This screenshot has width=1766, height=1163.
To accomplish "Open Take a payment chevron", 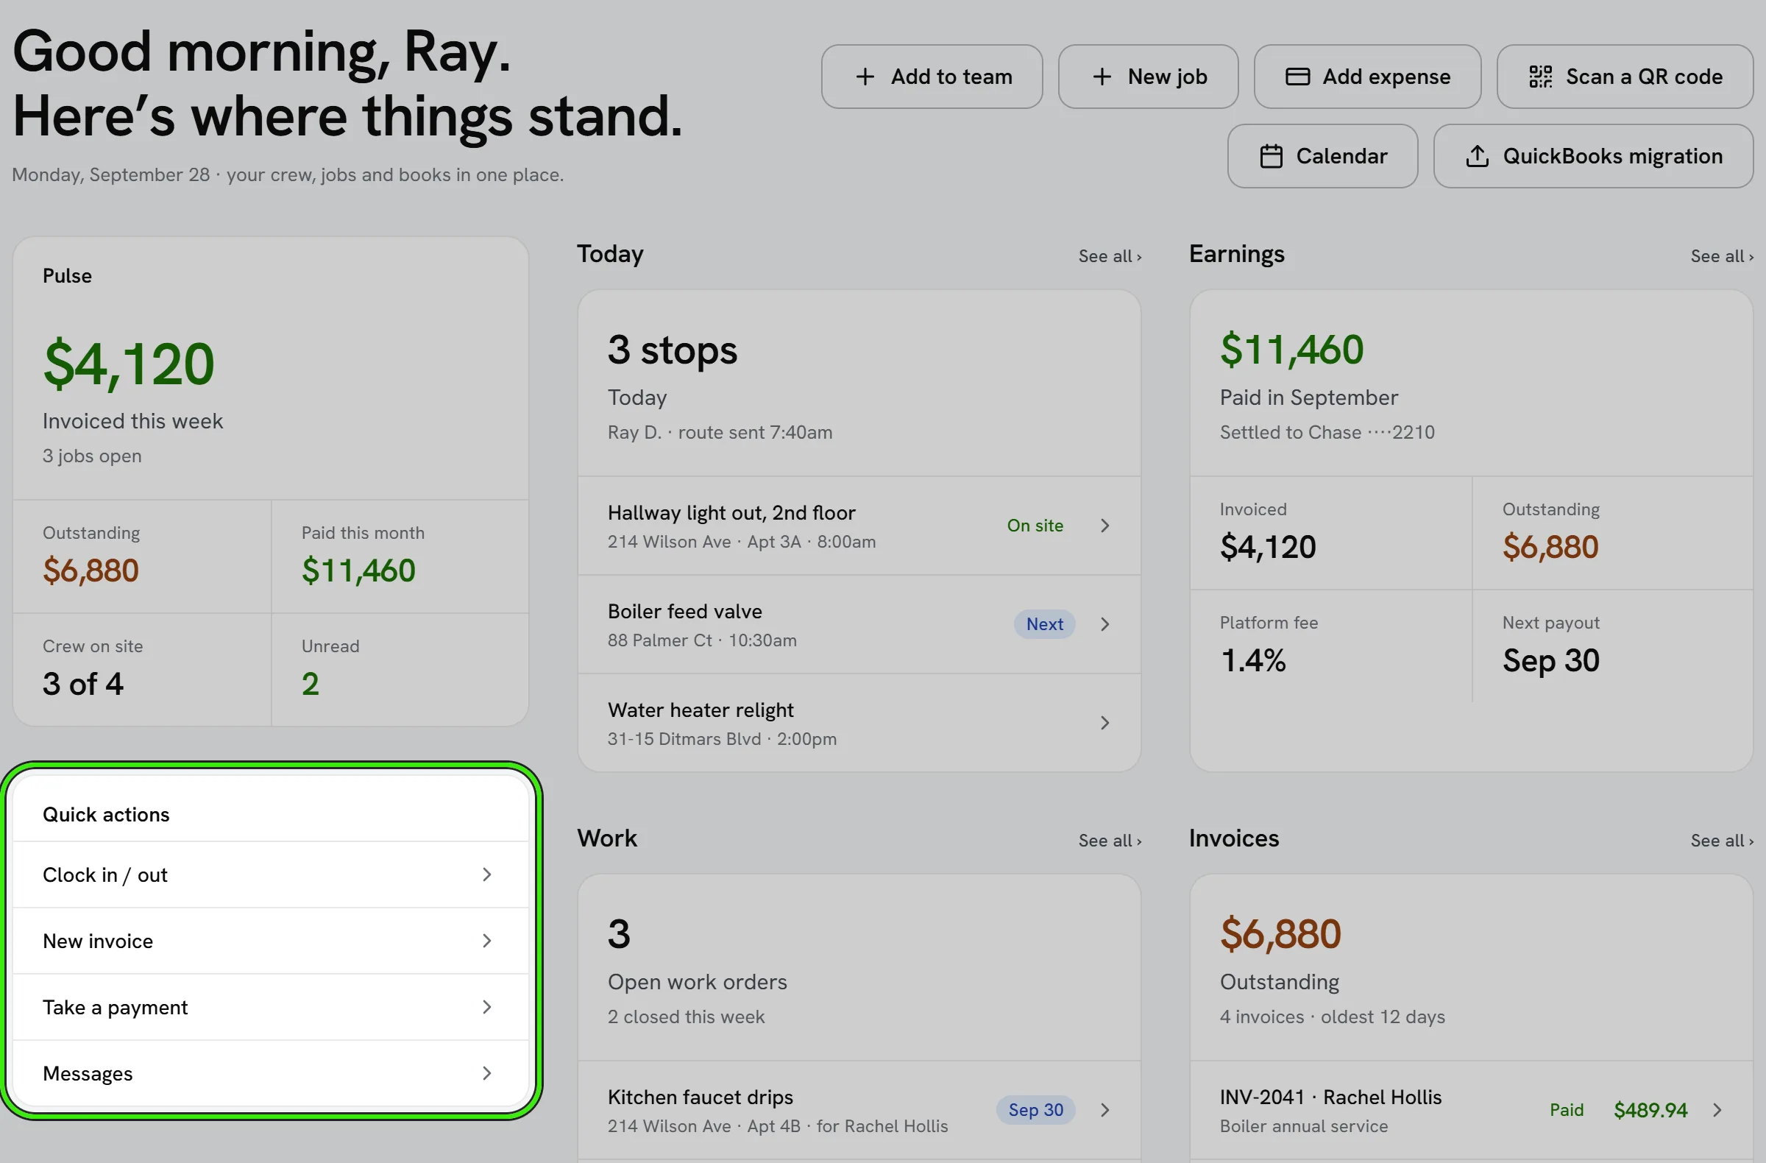I will tap(487, 1006).
